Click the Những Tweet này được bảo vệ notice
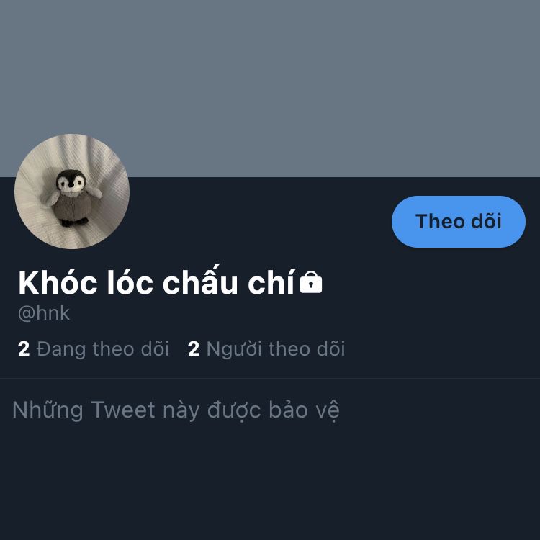 point(176,410)
